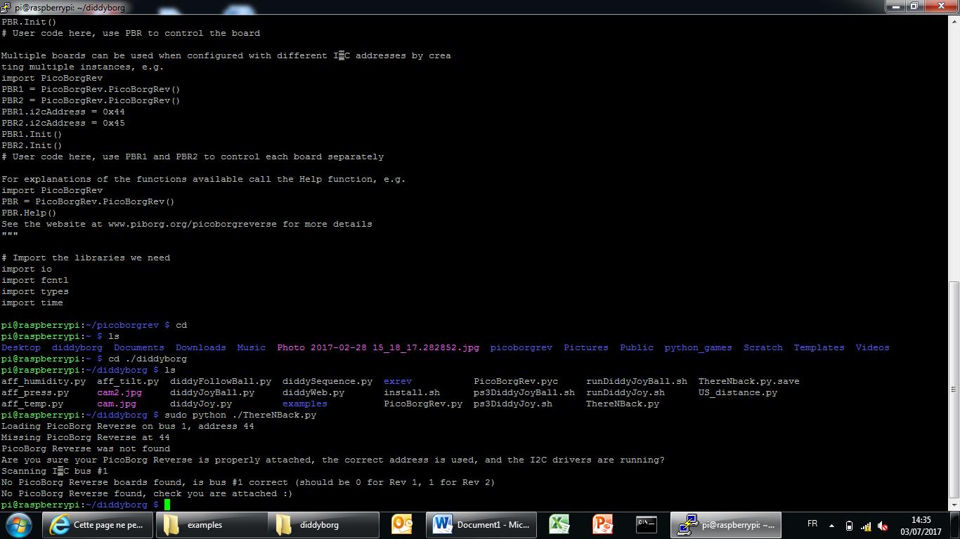The image size is (960, 539).
Task: Click the clock showing 14:35
Action: [x=921, y=525]
